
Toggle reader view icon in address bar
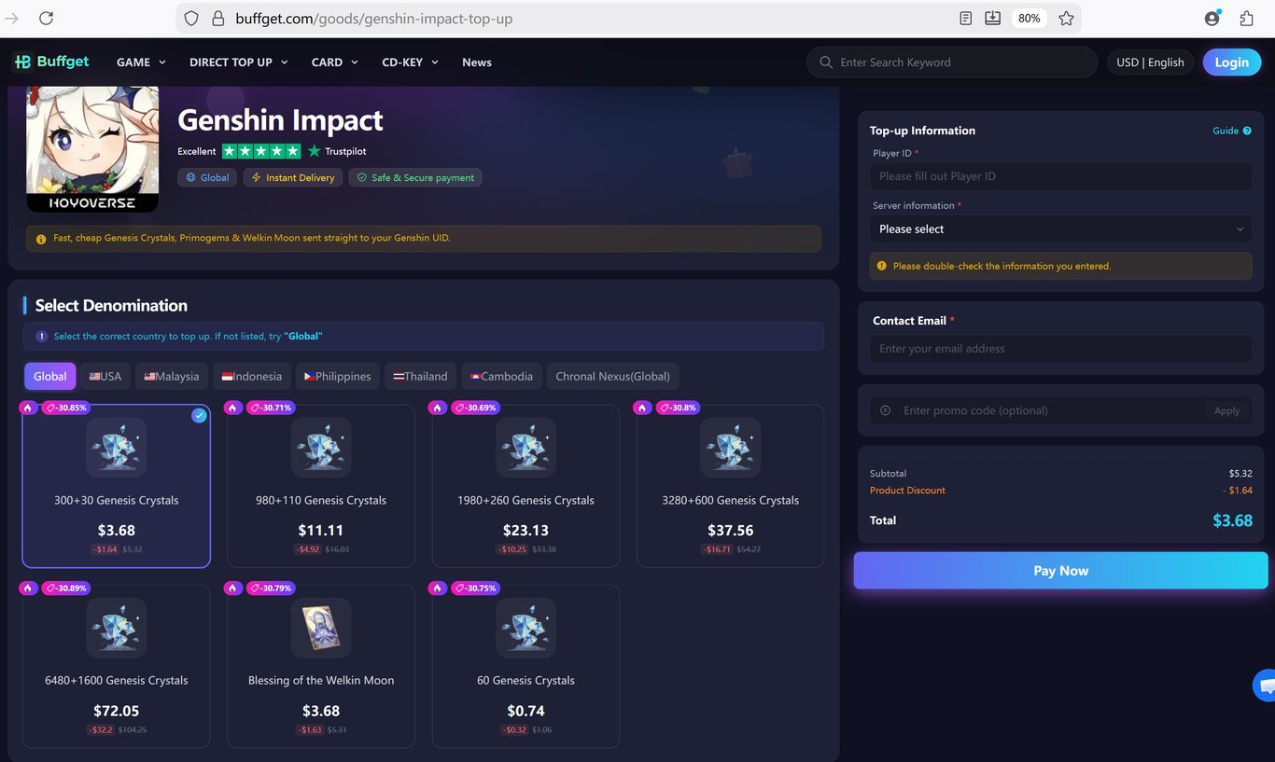click(x=966, y=18)
